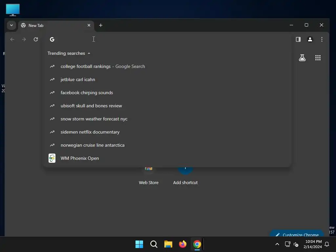Screen dimensions: 336x252
Task: Select suggestion jetblue carl icahn
Action: [x=167, y=79]
